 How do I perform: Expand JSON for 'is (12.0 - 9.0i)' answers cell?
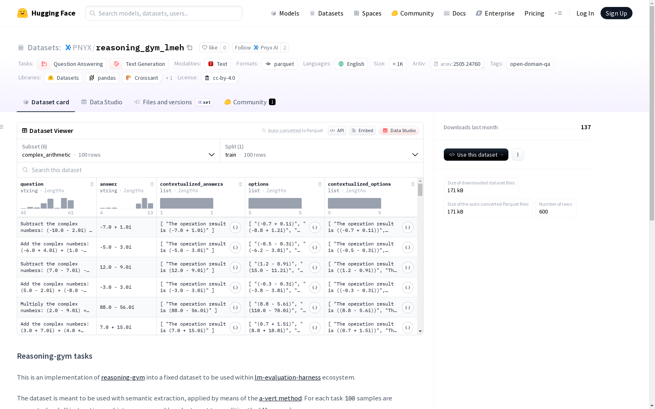coord(235,267)
